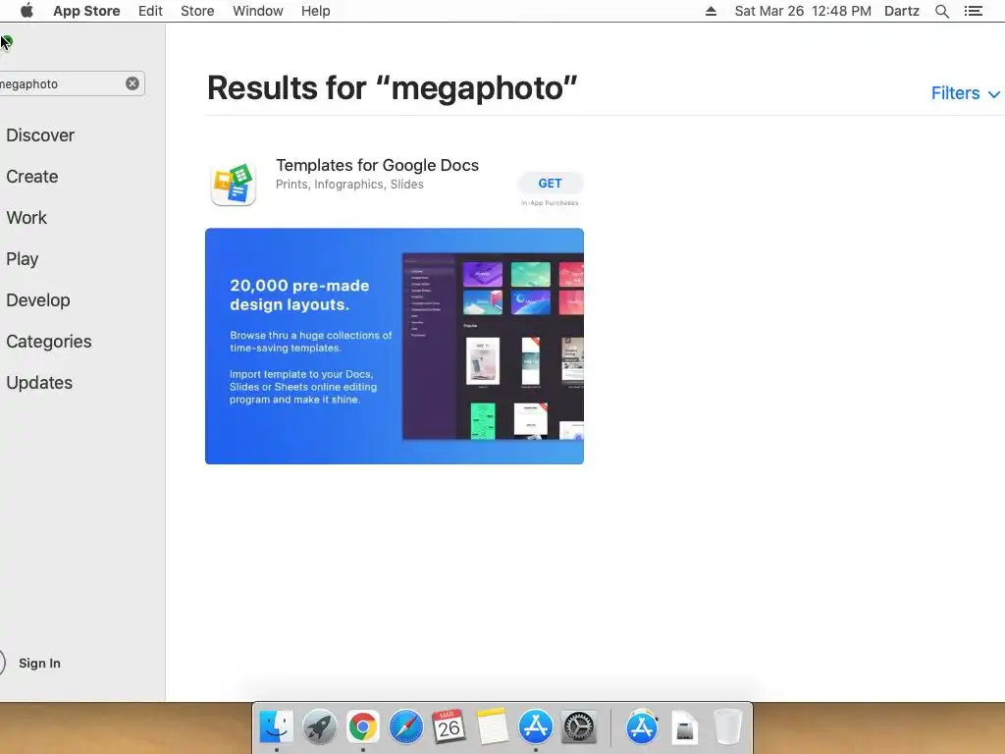The image size is (1005, 754).
Task: Click the running App Store Dock icon
Action: click(x=535, y=727)
